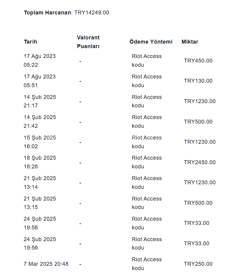The width and height of the screenshot is (226, 273).
Task: Click the 17 Ağu 2023 05:22 date
Action: click(40, 60)
